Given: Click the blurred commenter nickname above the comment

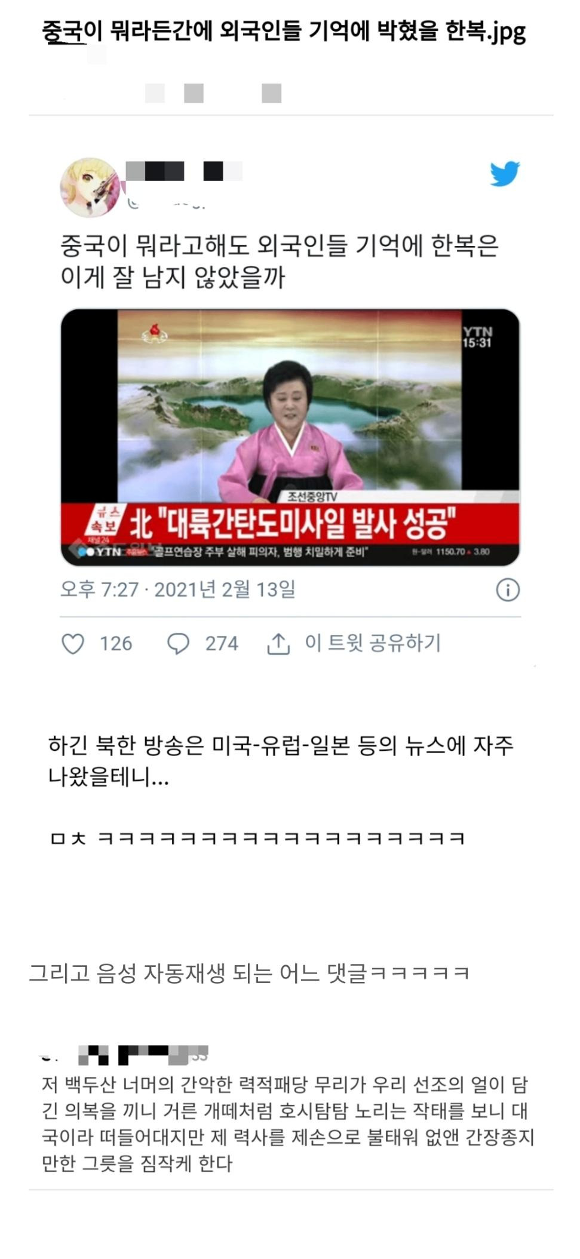Looking at the screenshot, I should coord(143,1055).
